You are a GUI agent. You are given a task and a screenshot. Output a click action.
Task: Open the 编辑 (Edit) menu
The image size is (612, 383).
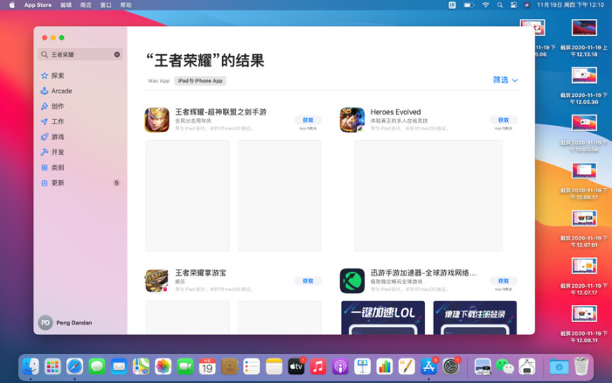click(66, 5)
